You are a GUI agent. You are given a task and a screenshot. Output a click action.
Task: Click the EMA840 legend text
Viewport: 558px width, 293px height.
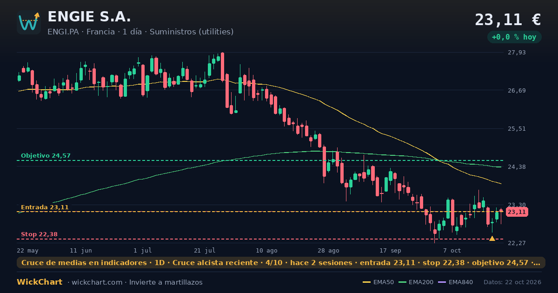[461, 282]
